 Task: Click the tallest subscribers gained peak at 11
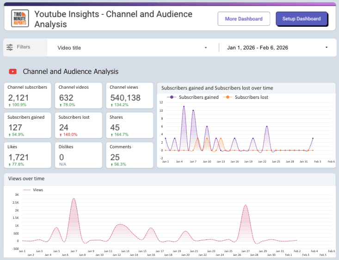tap(184, 107)
